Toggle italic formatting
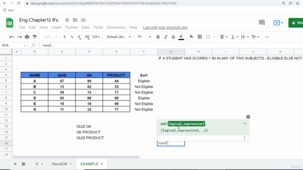This screenshot has height=170, width=303. [166, 37]
